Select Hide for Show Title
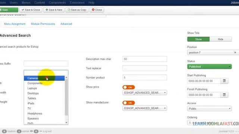Screen dimensions: 239x134 [221, 39]
